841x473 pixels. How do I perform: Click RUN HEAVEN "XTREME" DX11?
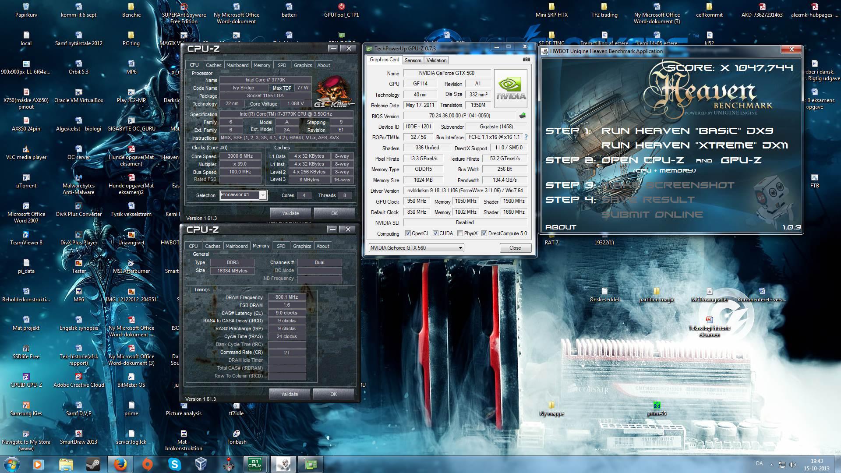695,145
